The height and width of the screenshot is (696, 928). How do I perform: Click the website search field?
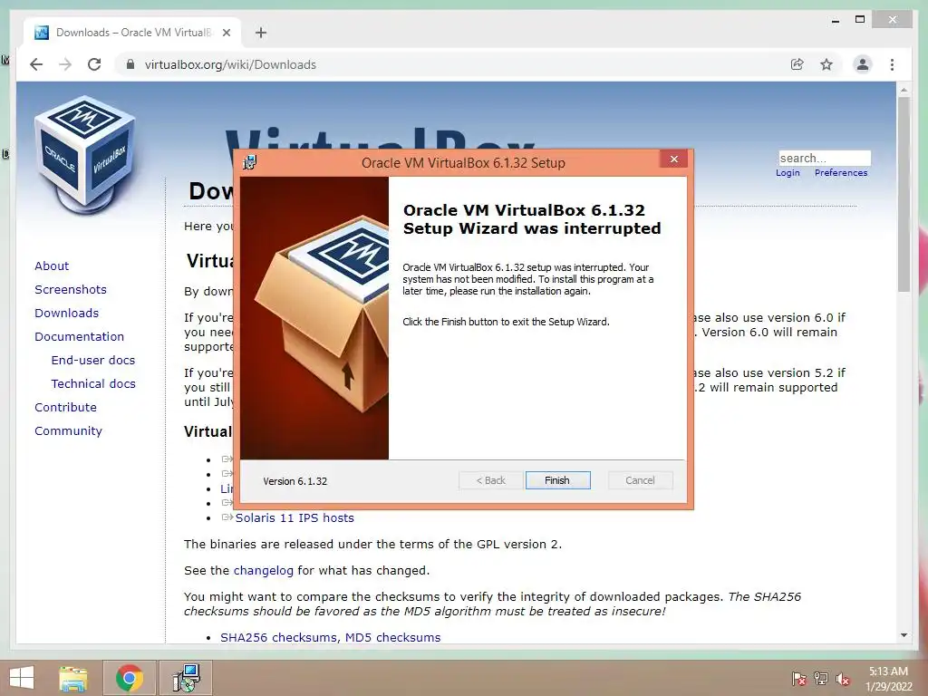(825, 158)
